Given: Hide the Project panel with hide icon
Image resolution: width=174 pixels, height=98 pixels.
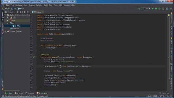Looking at the screenshot, I should click(x=28, y=12).
